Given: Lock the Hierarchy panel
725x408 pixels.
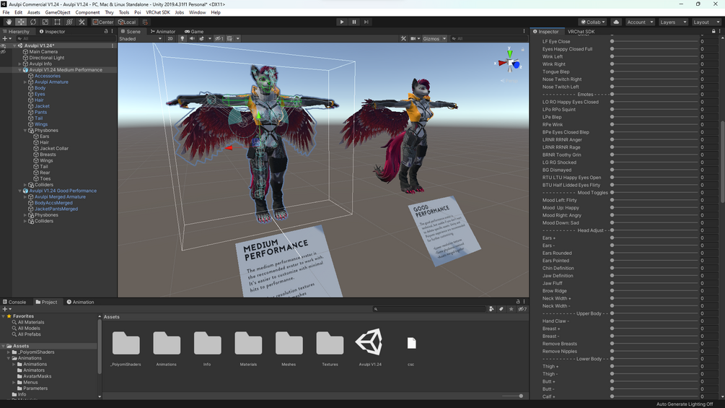Looking at the screenshot, I should [106, 31].
